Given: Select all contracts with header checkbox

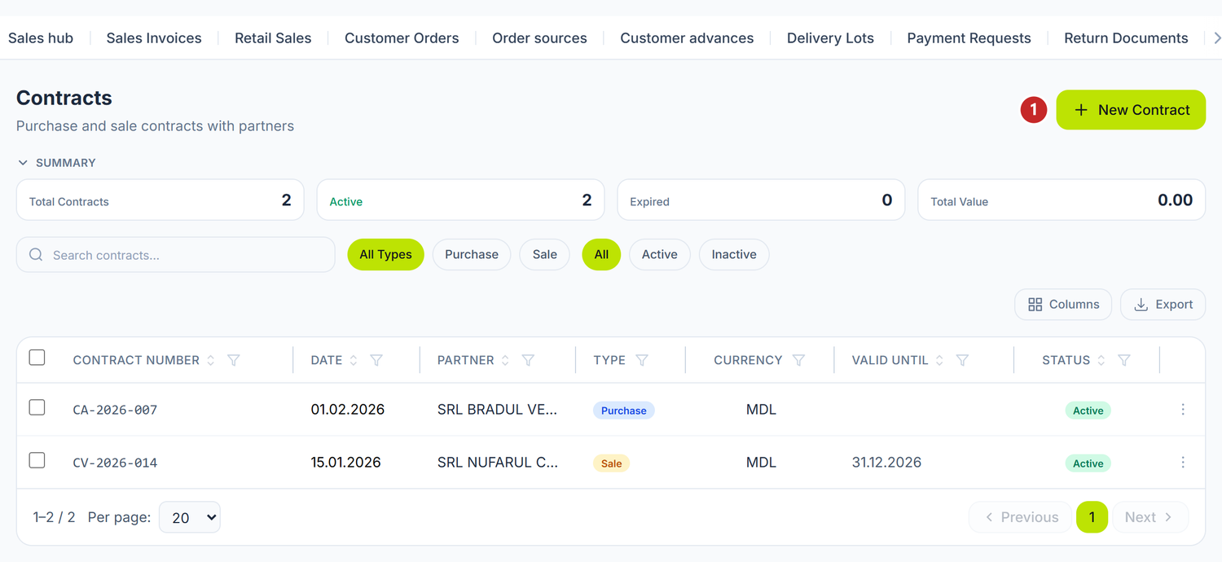Looking at the screenshot, I should 37,358.
